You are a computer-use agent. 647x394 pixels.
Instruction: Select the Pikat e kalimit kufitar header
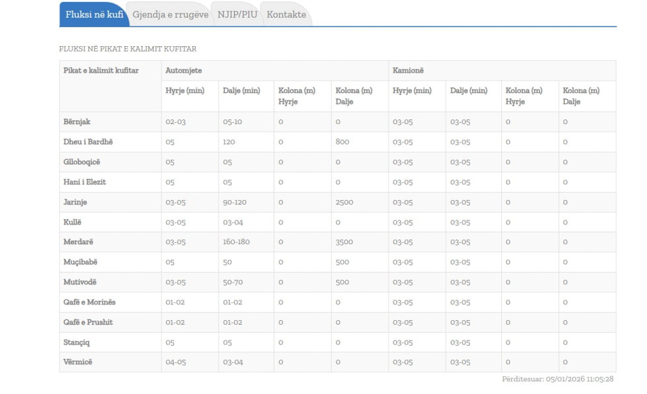[101, 71]
